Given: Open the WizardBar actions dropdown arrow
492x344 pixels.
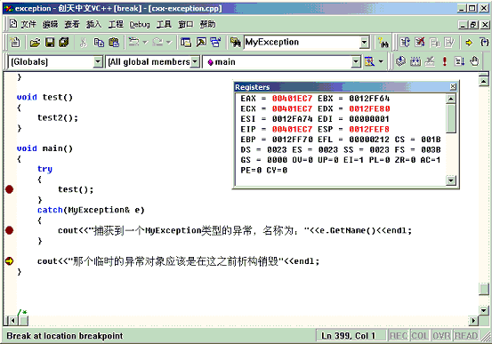Looking at the screenshot, I should click(382, 61).
